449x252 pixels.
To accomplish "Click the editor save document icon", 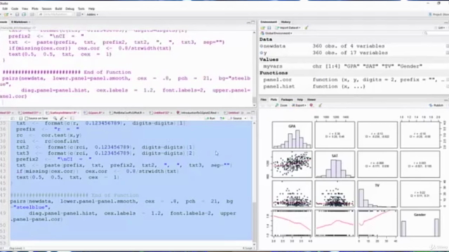I will click(20, 118).
